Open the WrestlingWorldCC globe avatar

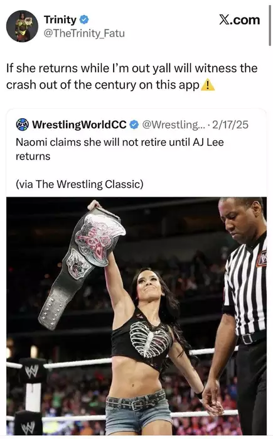click(x=23, y=124)
